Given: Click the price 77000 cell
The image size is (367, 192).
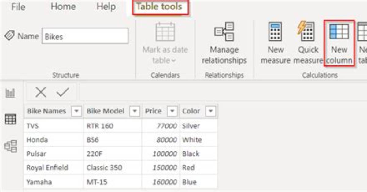Looking at the screenshot, I should [161, 126].
